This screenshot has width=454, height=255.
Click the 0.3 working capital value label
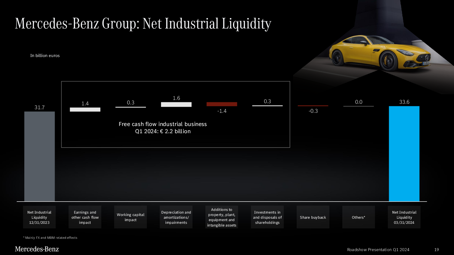(x=131, y=103)
